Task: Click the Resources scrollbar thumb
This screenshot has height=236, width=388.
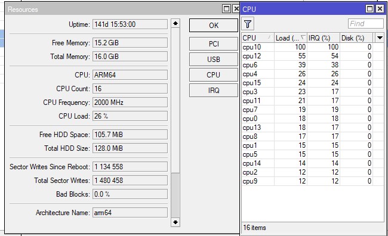Action: coord(175,195)
